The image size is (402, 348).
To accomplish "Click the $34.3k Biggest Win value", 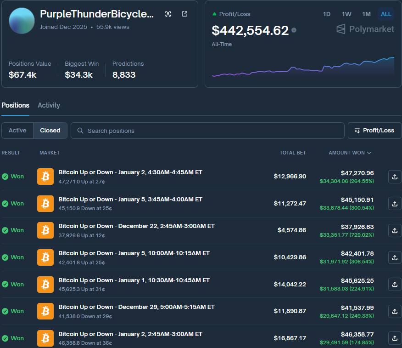I will point(78,75).
